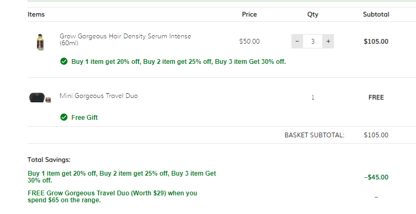416x214 pixels.
Task: Open the Mini Gorgeous Travel Duo link
Action: (99, 96)
